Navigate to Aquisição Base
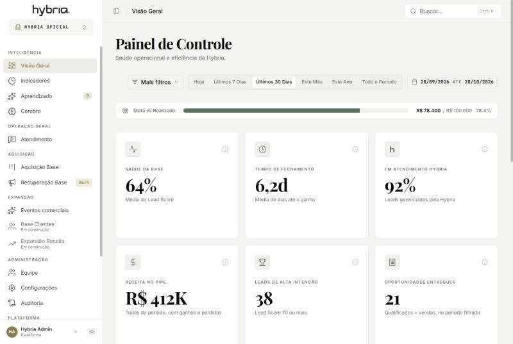513x344 pixels. tap(50, 167)
